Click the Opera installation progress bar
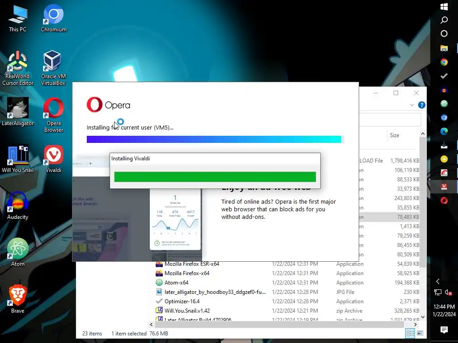Image resolution: width=458 pixels, height=343 pixels. (x=215, y=139)
